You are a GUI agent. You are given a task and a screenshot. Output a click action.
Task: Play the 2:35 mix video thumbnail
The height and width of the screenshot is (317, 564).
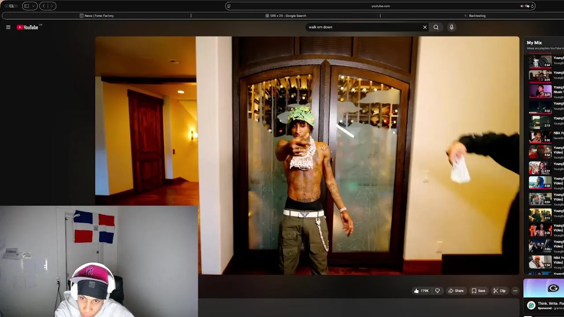540,245
